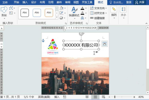
Task: Click the anchor icon in the margin
Action: [43, 40]
